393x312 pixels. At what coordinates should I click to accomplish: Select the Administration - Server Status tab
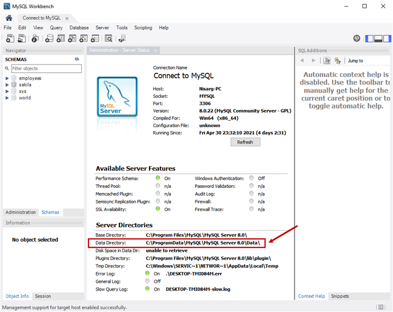pos(120,50)
